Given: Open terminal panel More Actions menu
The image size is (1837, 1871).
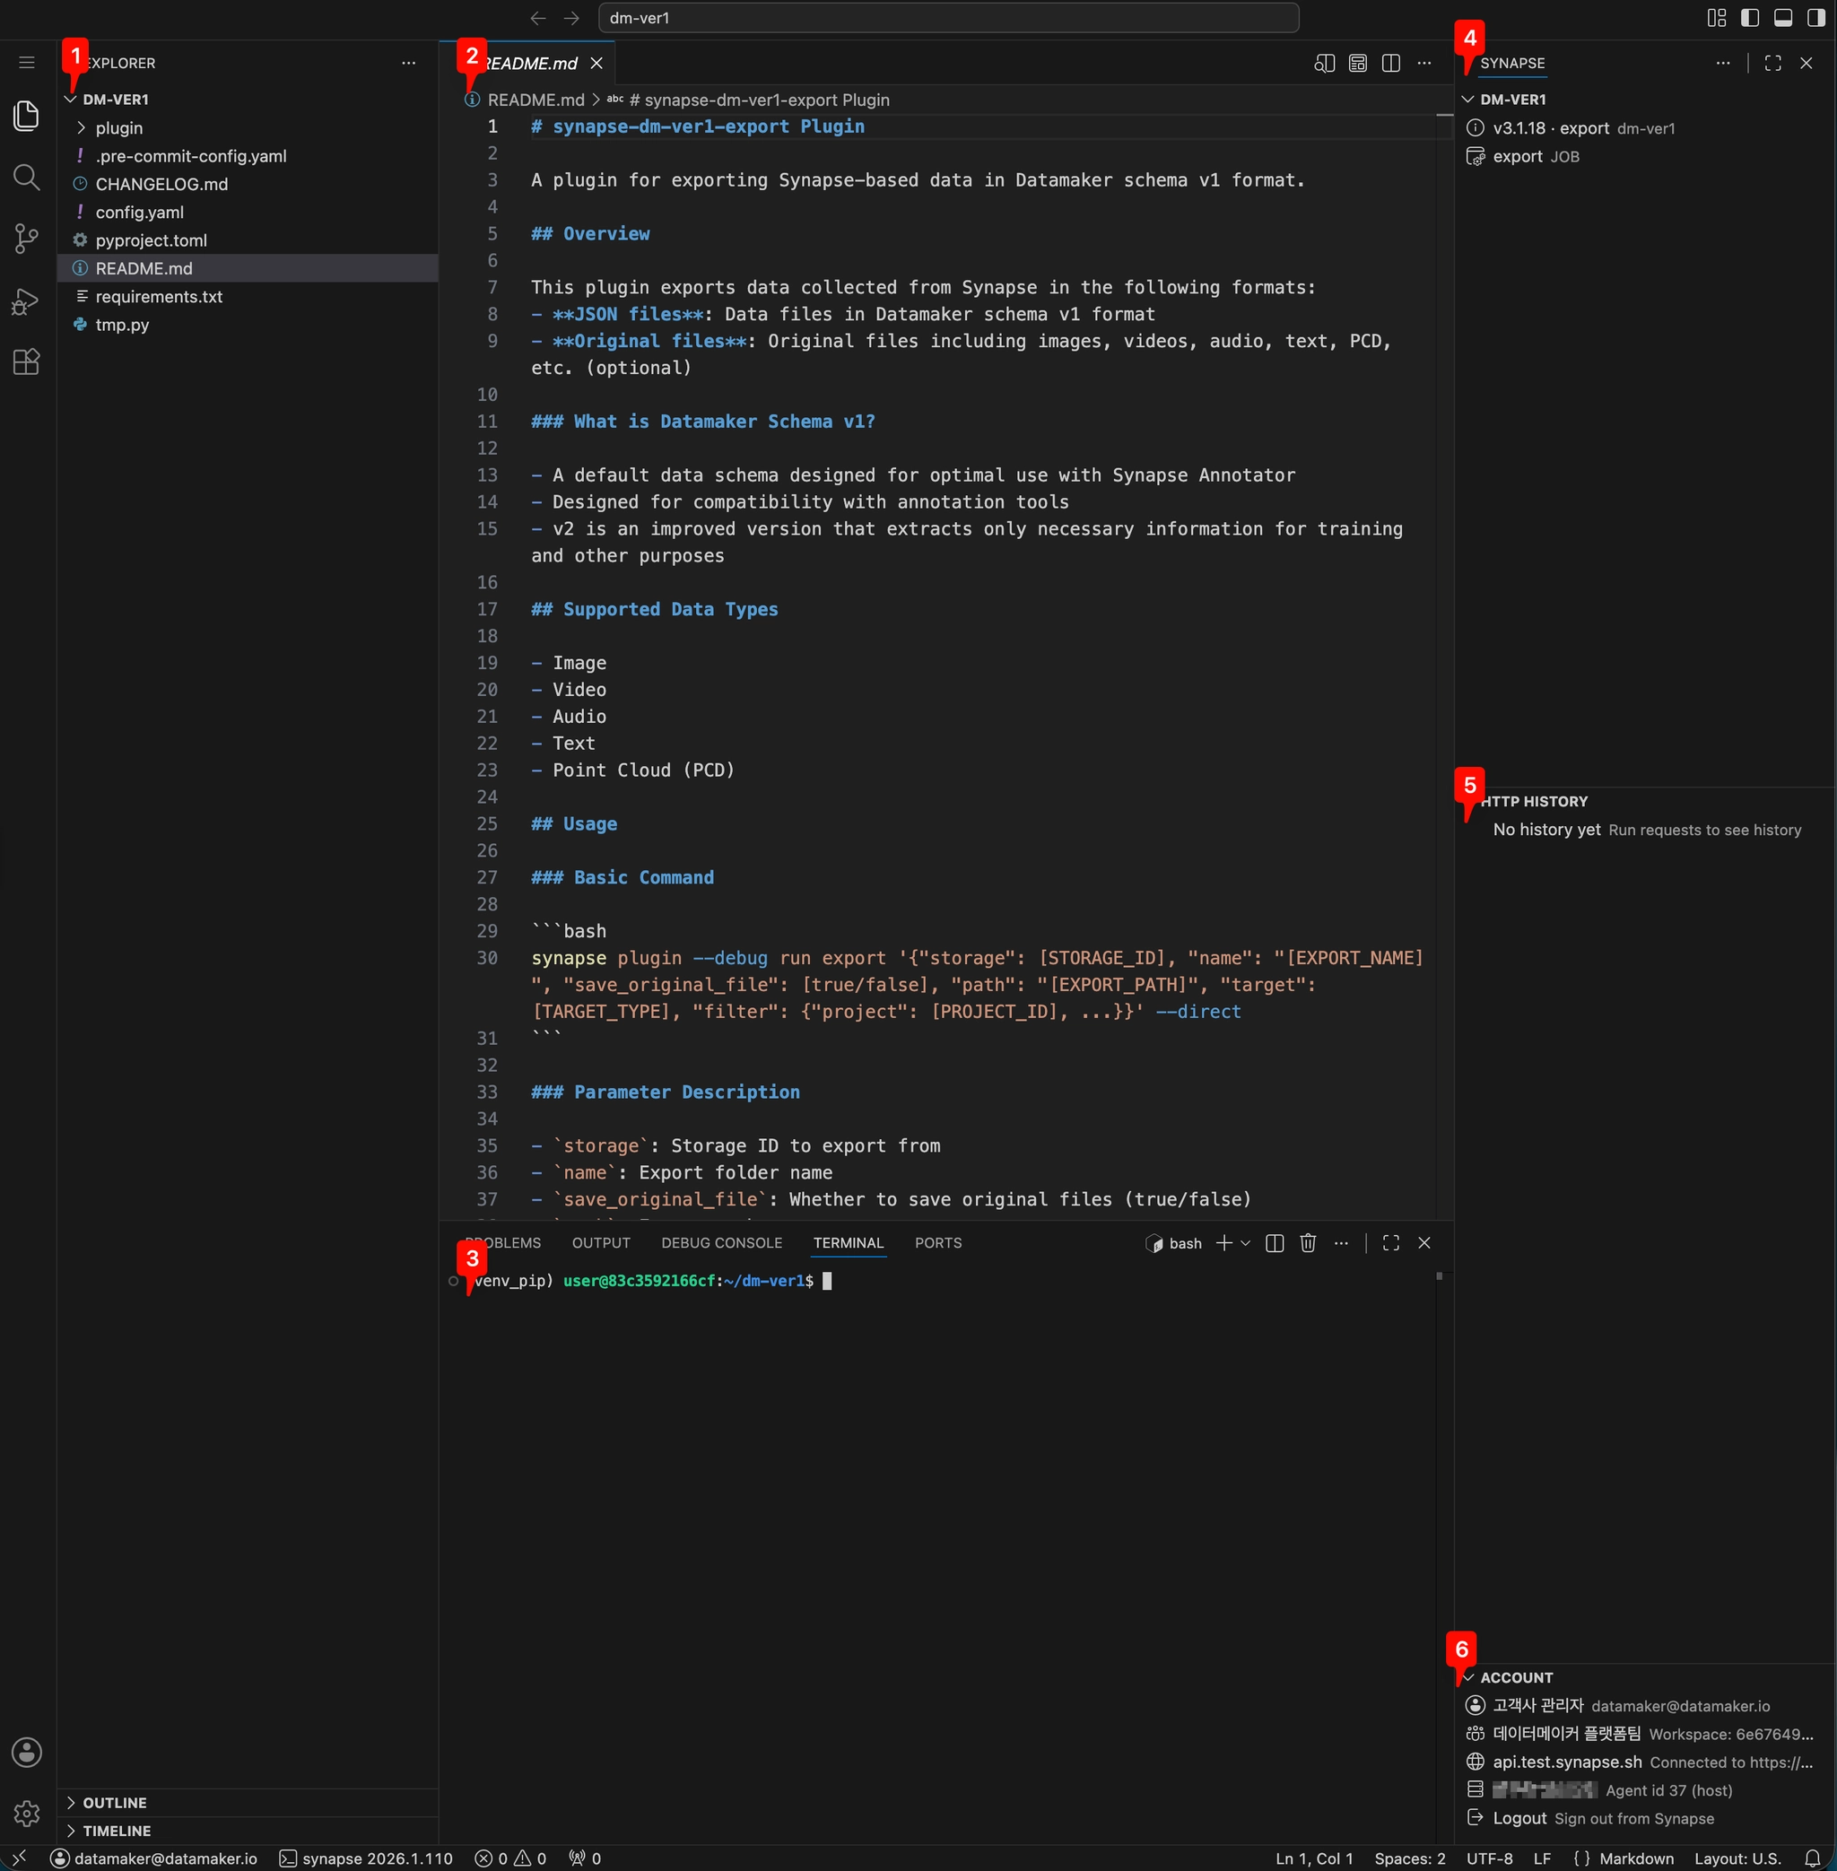Looking at the screenshot, I should (x=1341, y=1243).
